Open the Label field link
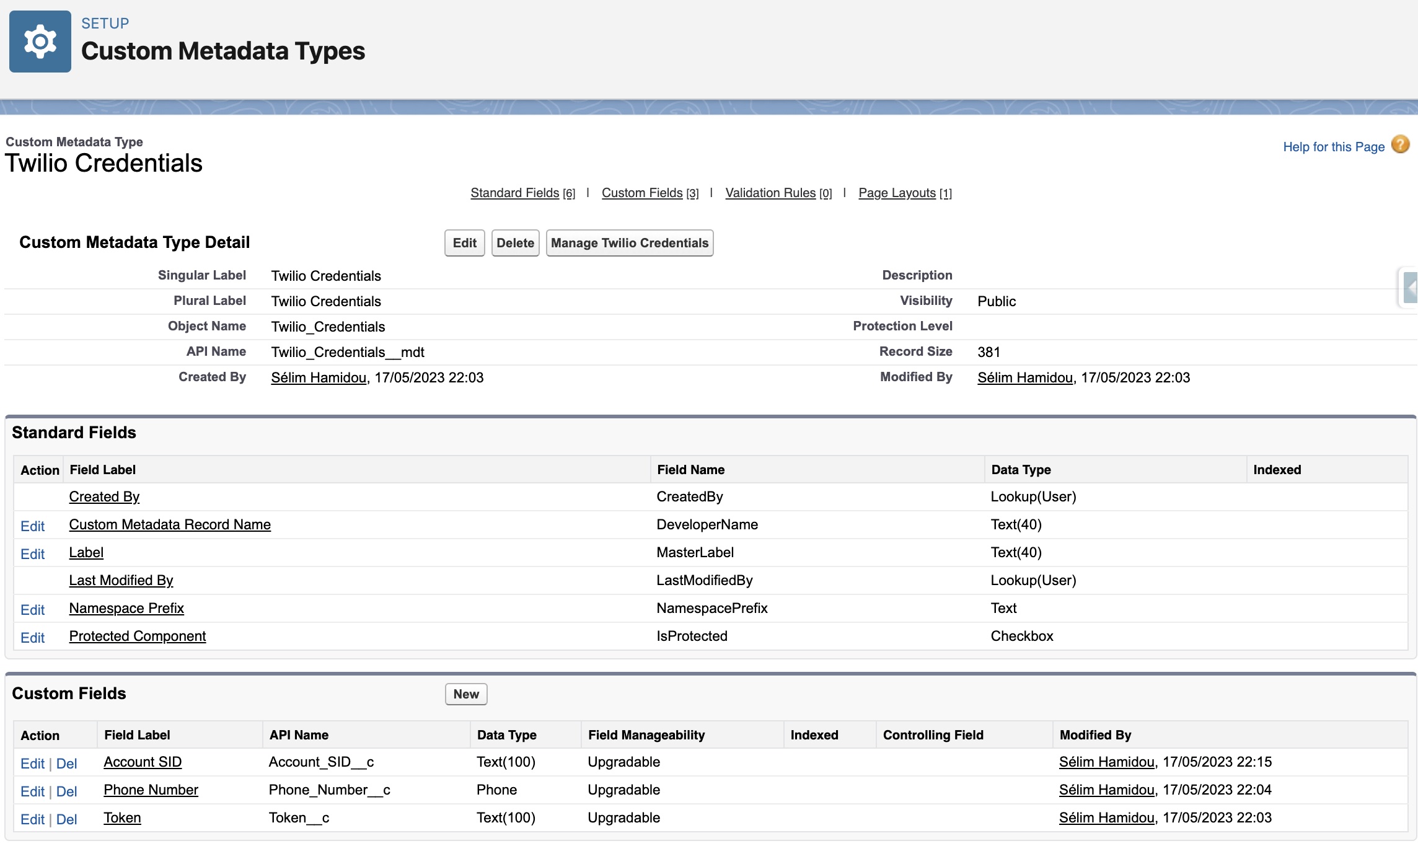Viewport: 1418px width, 846px height. tap(86, 552)
